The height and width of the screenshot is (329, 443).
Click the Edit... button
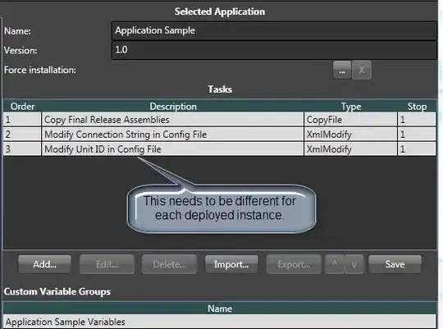pos(107,264)
